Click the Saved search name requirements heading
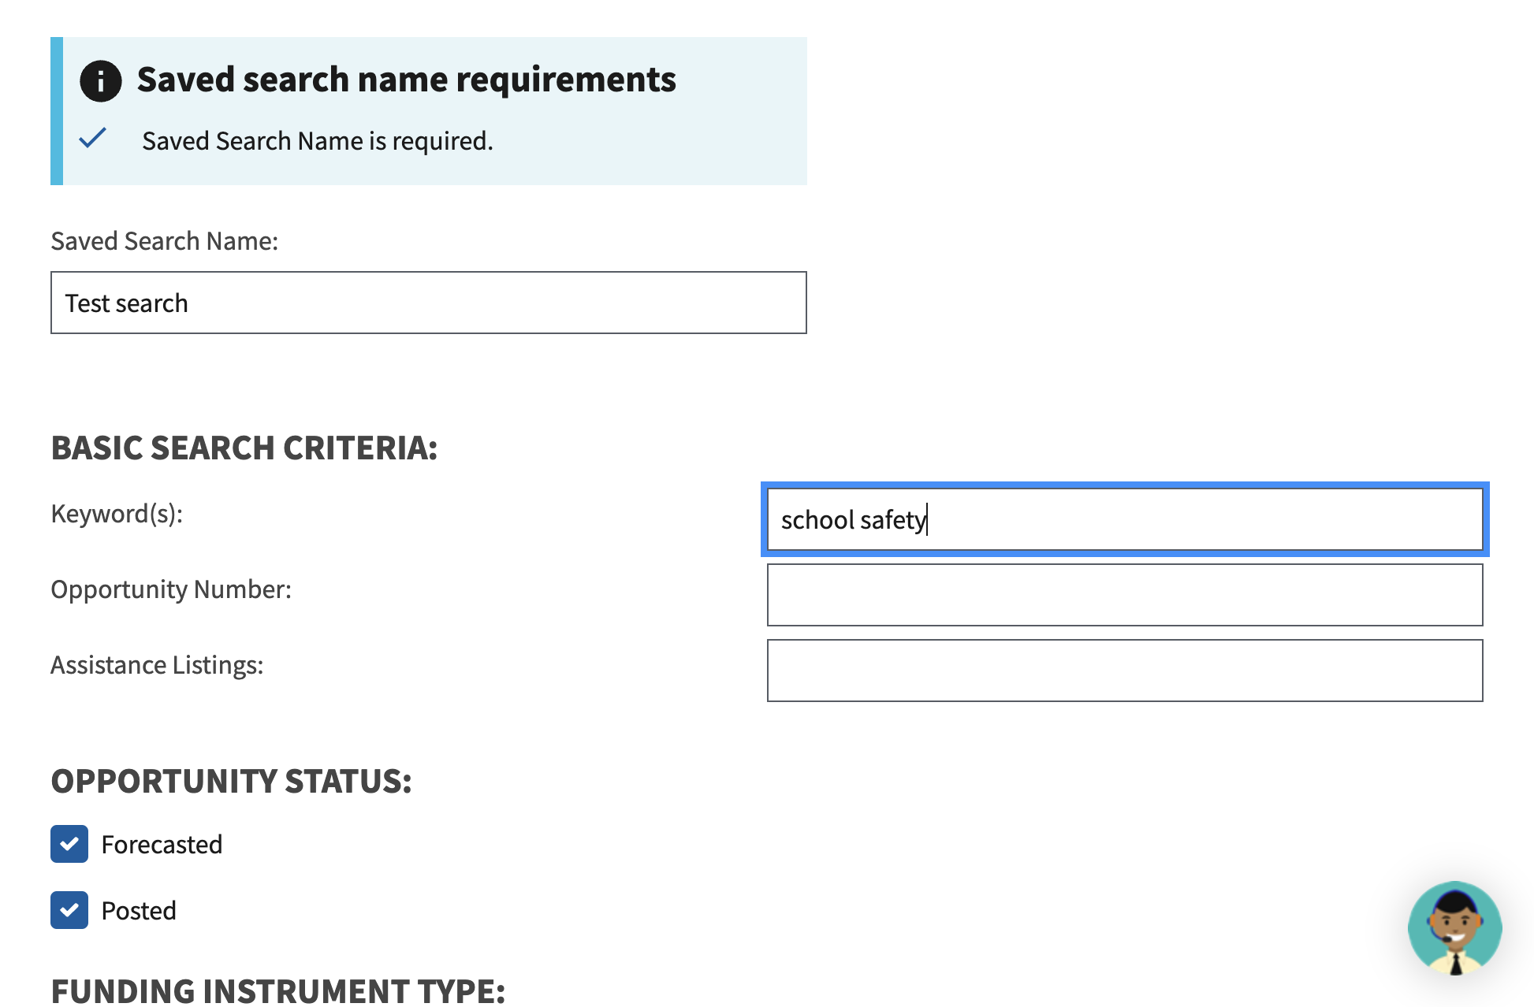This screenshot has width=1534, height=1007. coord(407,80)
